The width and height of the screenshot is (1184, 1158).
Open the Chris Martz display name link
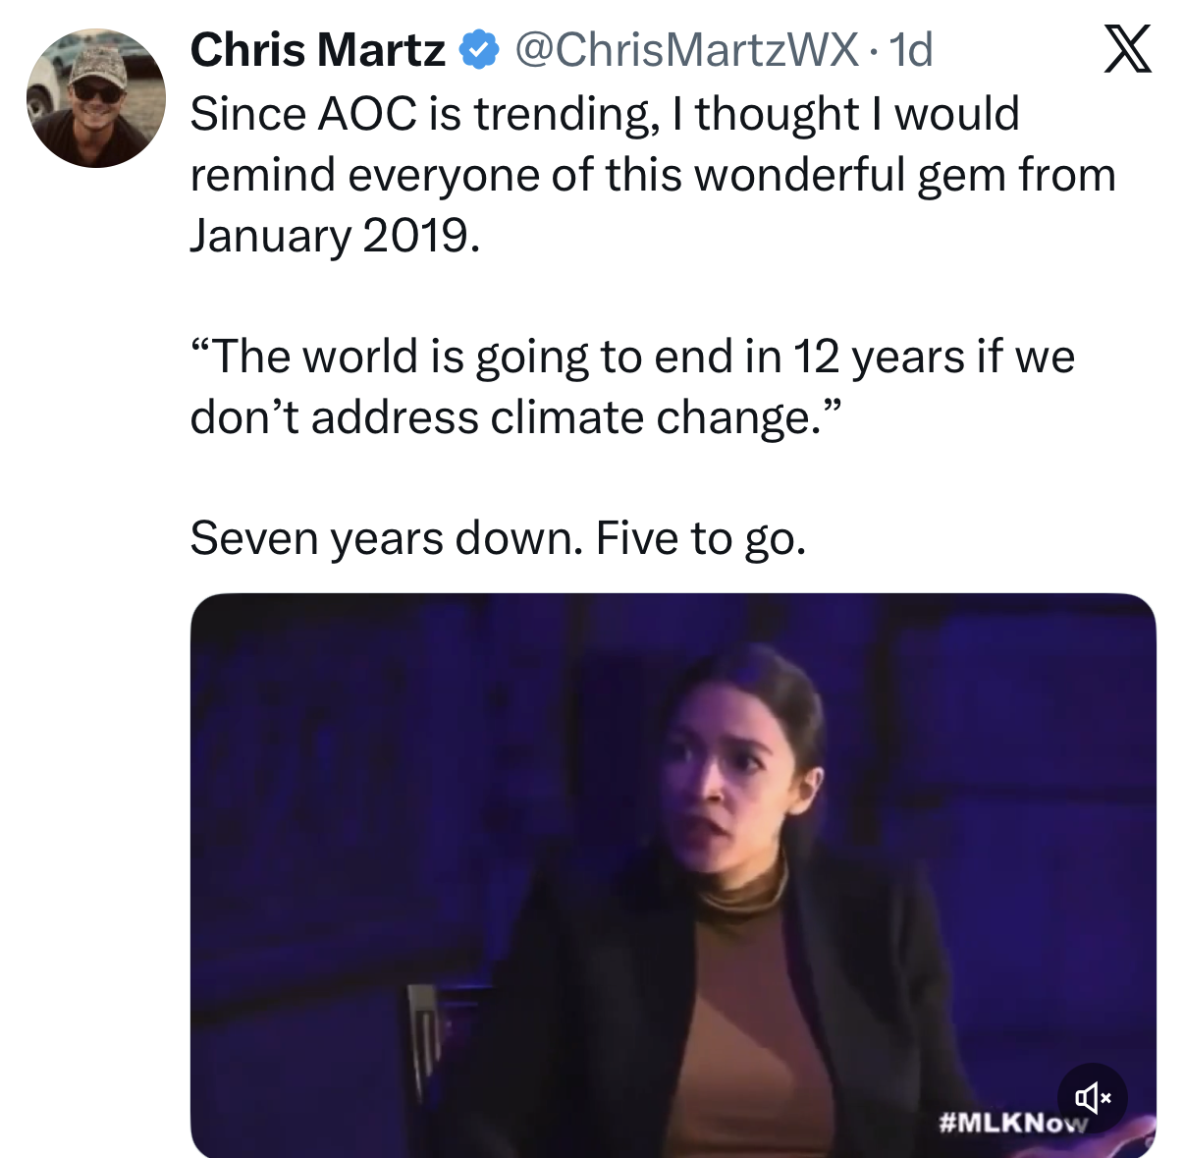coord(316,50)
